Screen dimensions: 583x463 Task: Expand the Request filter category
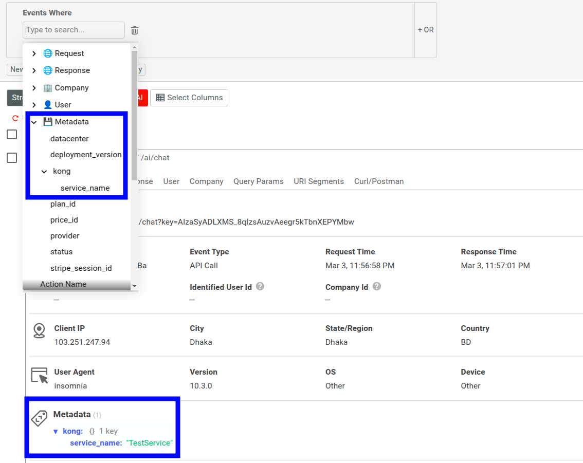(x=34, y=53)
